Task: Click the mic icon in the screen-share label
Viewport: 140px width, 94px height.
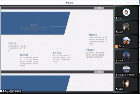Action: (4, 91)
